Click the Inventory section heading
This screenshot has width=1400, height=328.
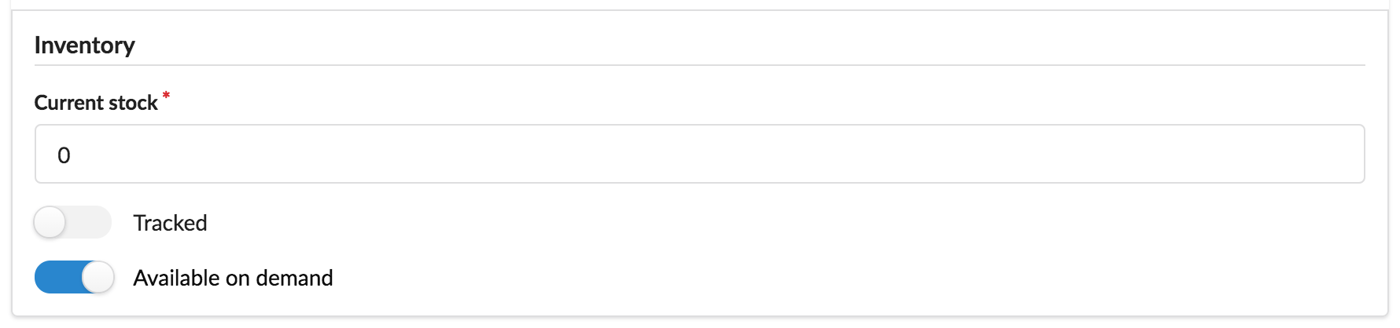click(84, 46)
